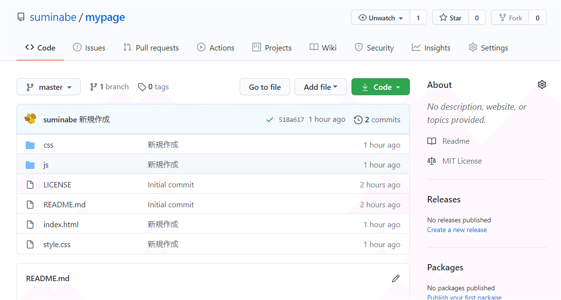
Task: Open Initial commit message in LICENSE row
Action: click(x=171, y=184)
